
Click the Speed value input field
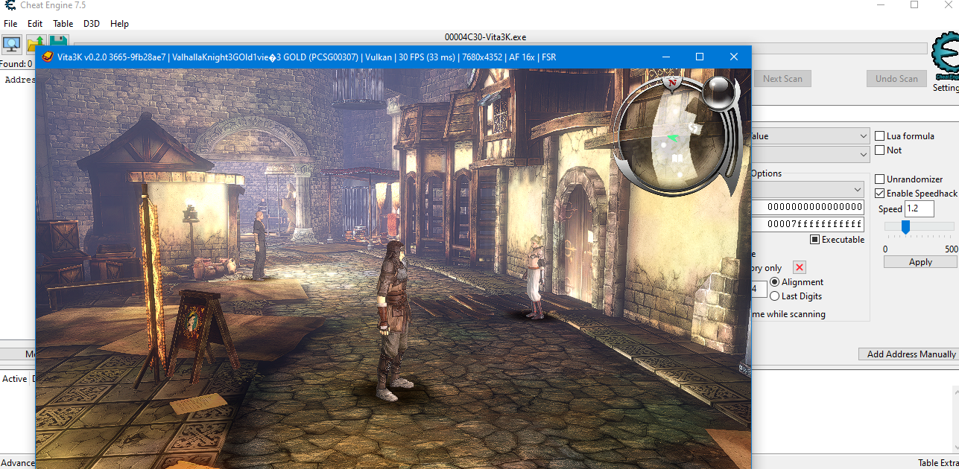pyautogui.click(x=919, y=209)
